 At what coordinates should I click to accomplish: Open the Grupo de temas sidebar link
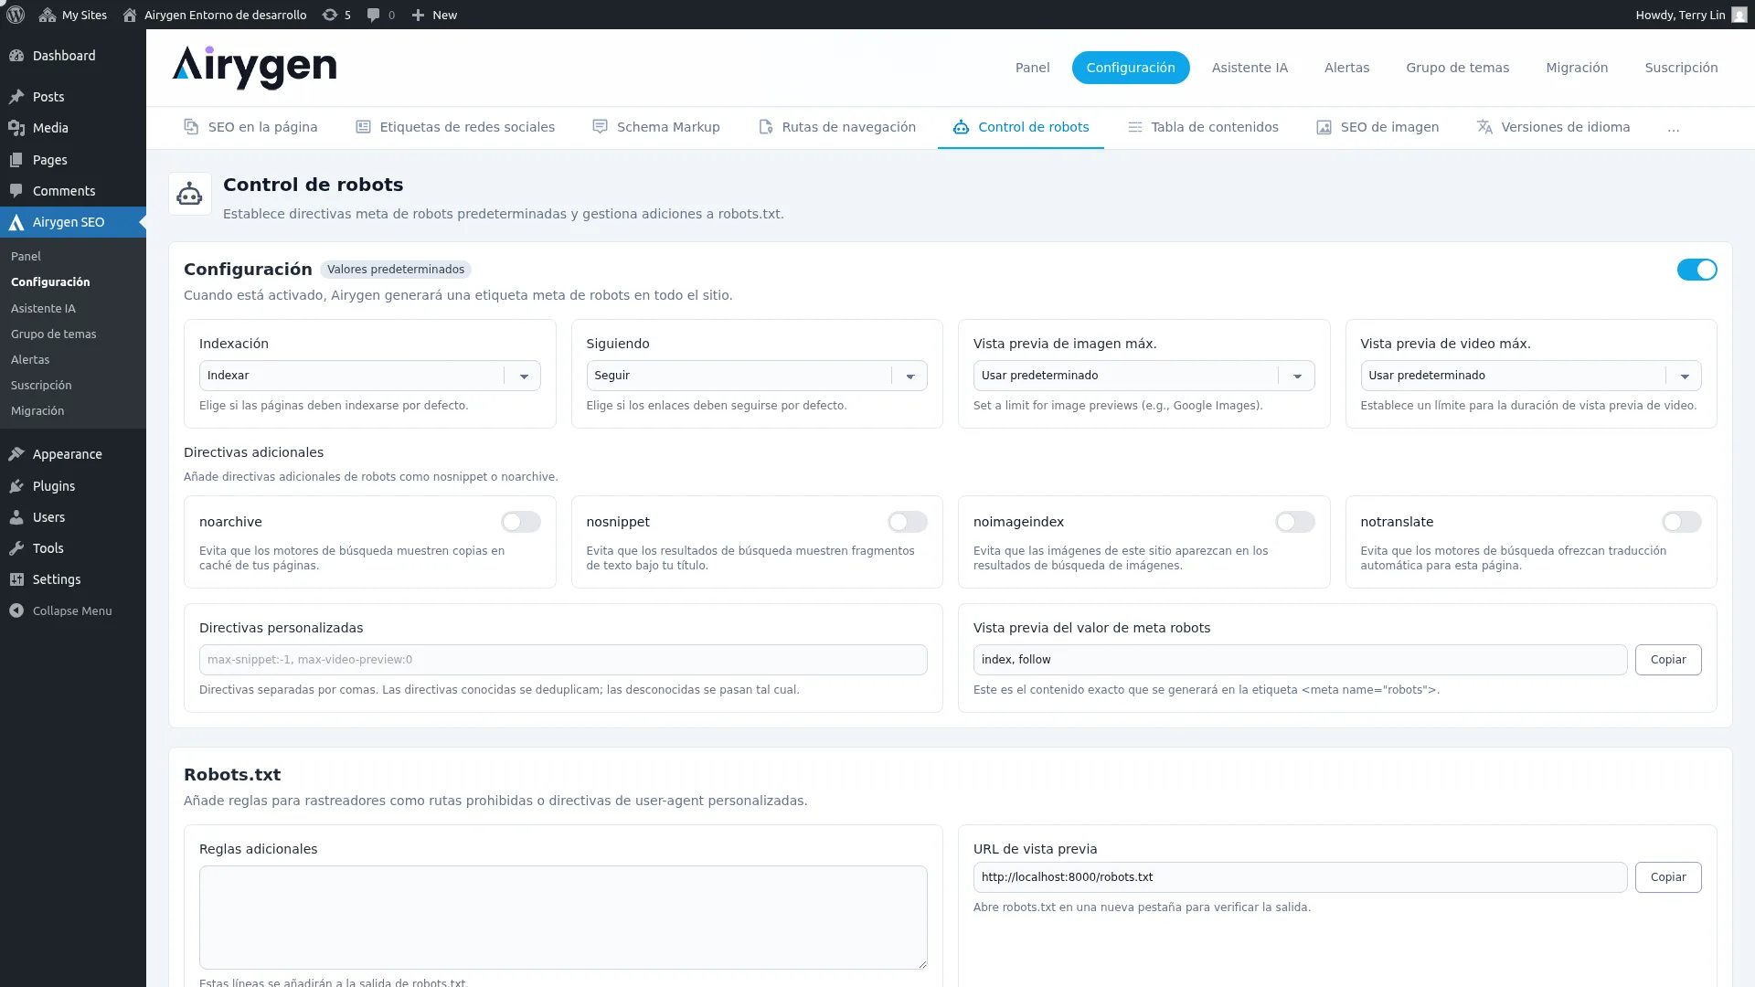[x=53, y=334]
